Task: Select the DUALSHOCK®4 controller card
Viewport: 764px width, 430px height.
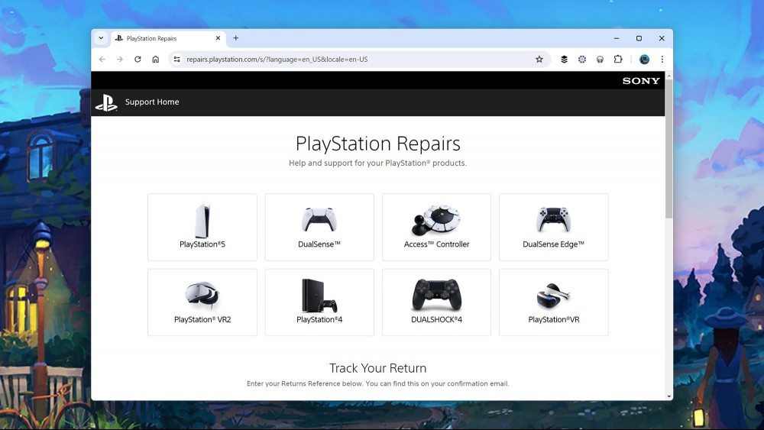Action: coord(436,302)
